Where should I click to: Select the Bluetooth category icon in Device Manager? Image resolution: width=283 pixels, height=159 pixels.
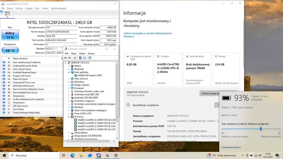[x=72, y=69]
